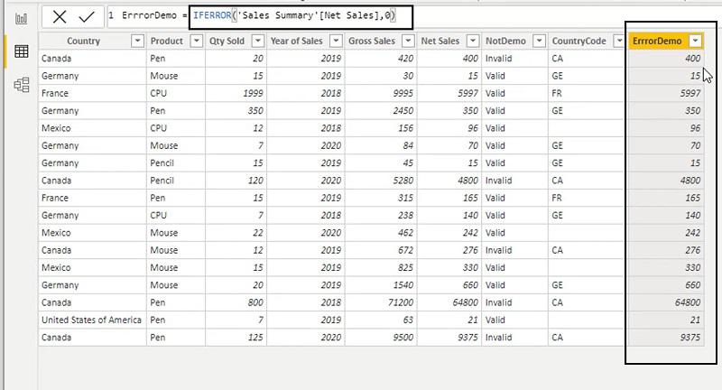Click the United States of America cell

(x=92, y=320)
